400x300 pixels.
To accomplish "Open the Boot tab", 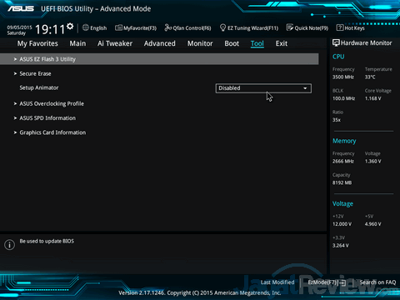I will [232, 43].
